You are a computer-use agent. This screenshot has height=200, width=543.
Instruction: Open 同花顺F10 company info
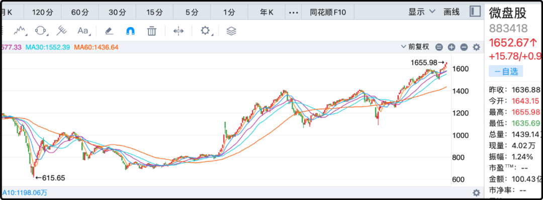pyautogui.click(x=328, y=13)
